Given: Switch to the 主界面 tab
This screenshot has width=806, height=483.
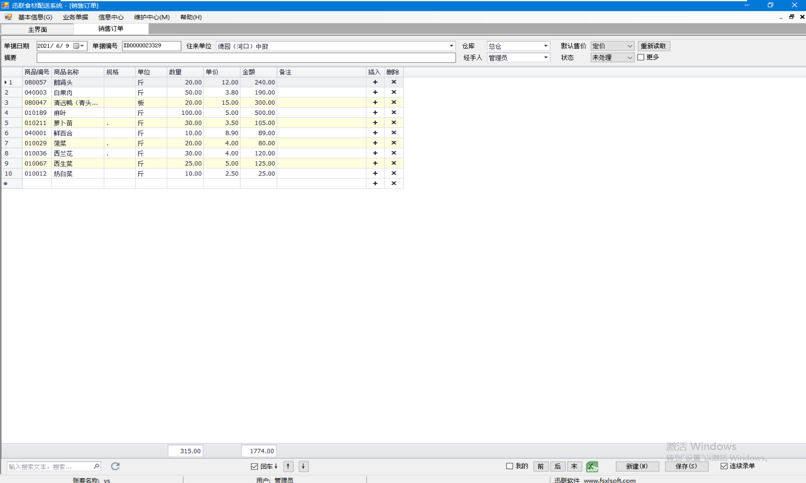Looking at the screenshot, I should (37, 29).
